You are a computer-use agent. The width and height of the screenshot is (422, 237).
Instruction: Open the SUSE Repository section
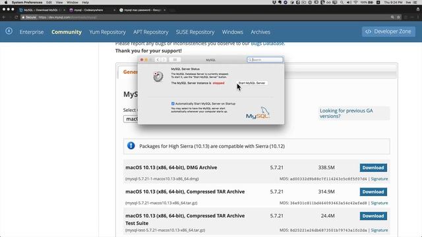[195, 32]
